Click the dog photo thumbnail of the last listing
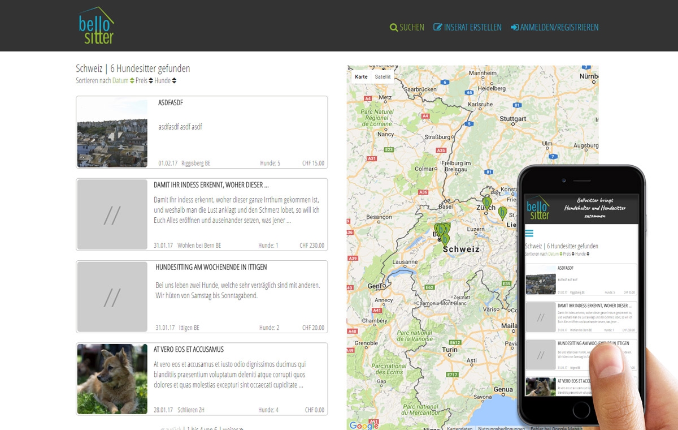678x430 pixels. click(x=112, y=379)
